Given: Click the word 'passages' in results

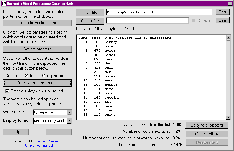Looking at the screenshot, I should (113, 81).
